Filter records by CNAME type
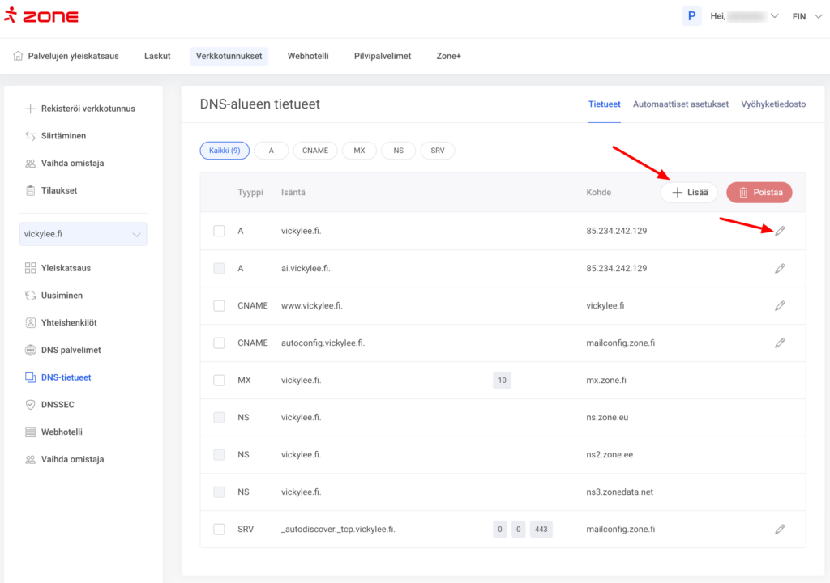This screenshot has width=830, height=583. coord(315,151)
